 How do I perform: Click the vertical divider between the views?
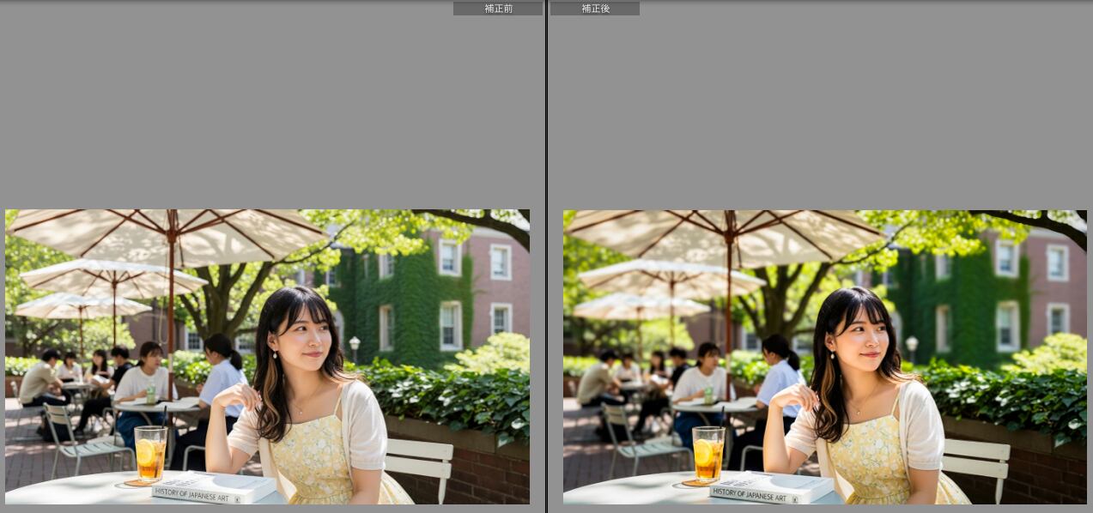pyautogui.click(x=546, y=257)
